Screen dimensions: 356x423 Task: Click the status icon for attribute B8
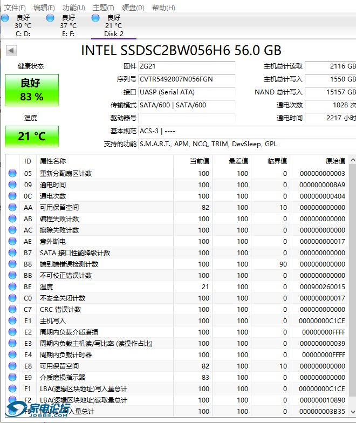point(12,264)
